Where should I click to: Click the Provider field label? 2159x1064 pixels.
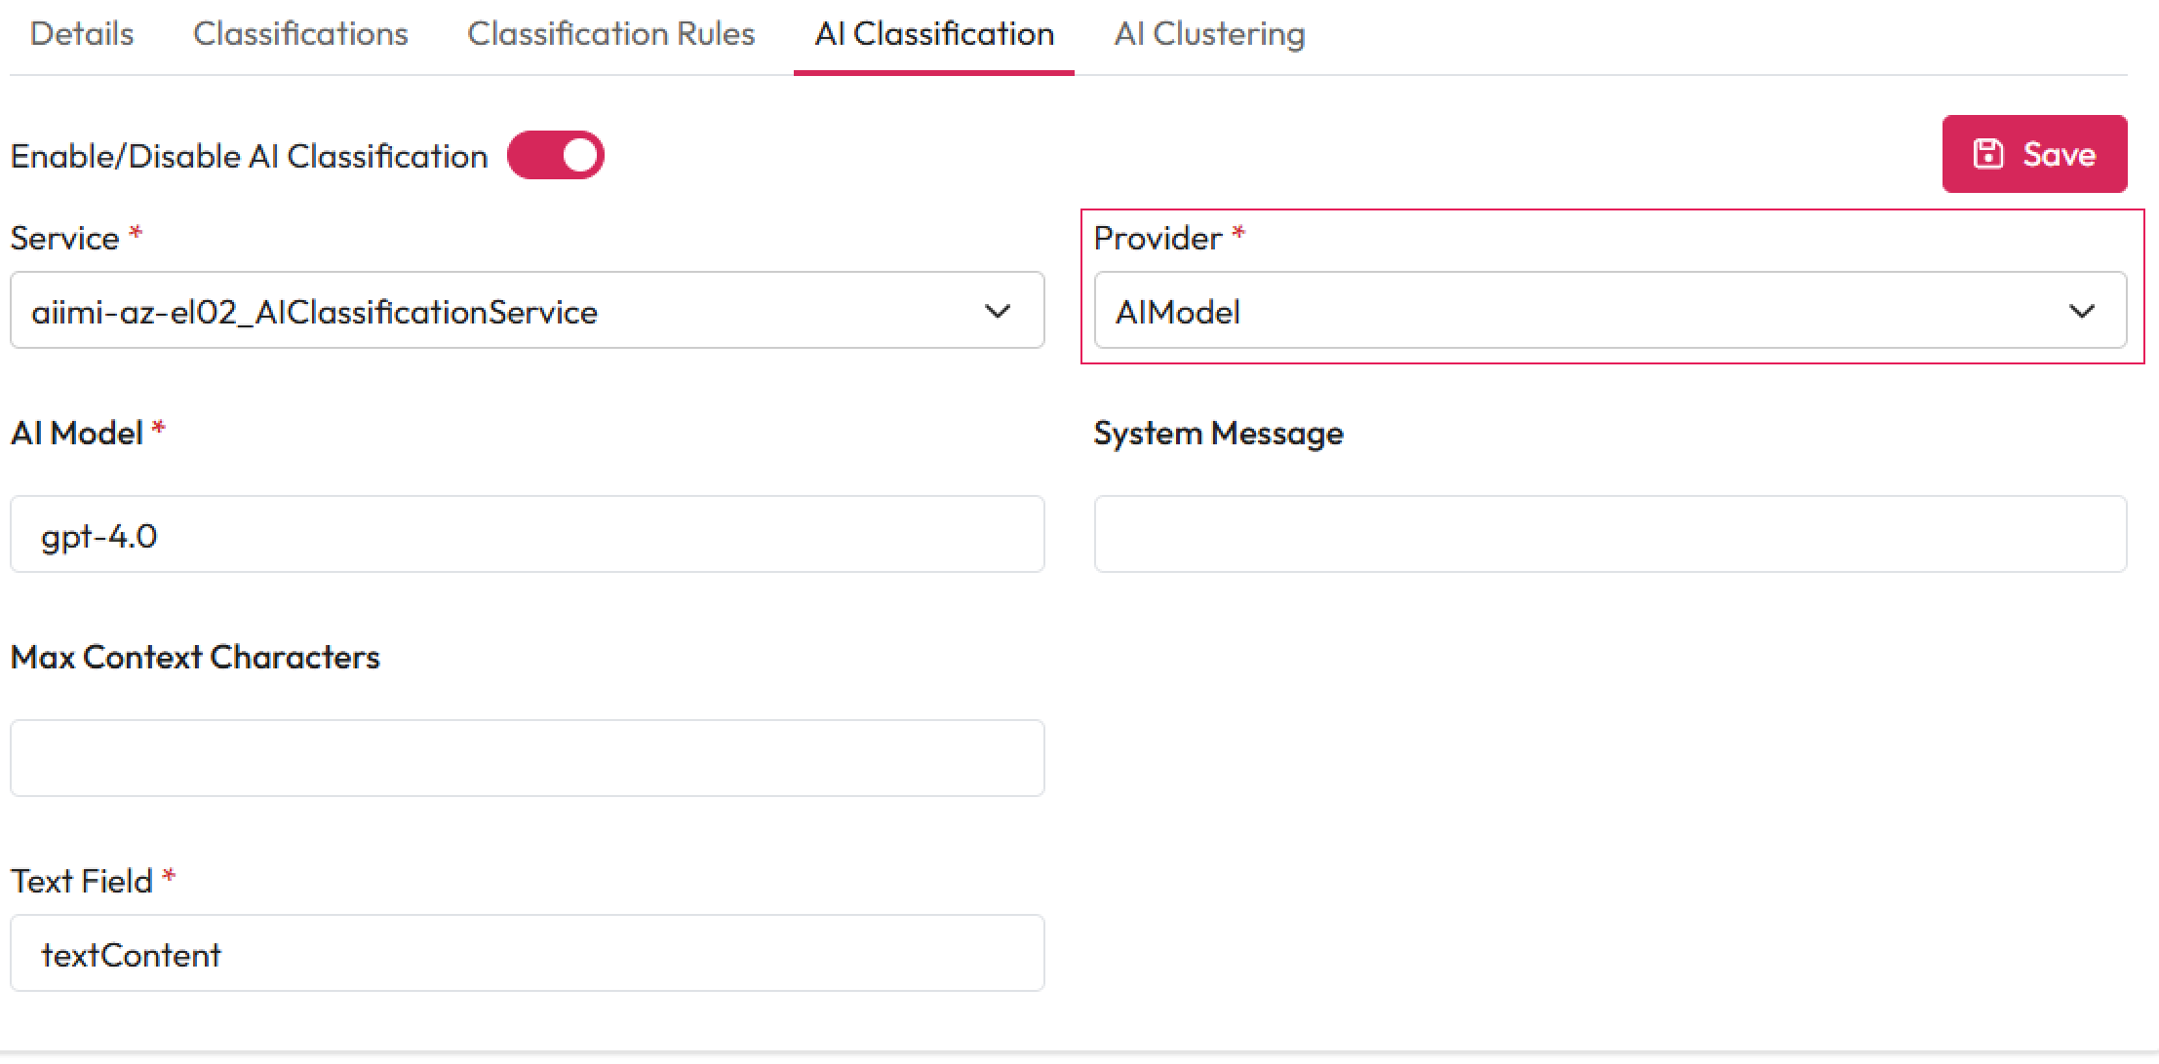1158,238
